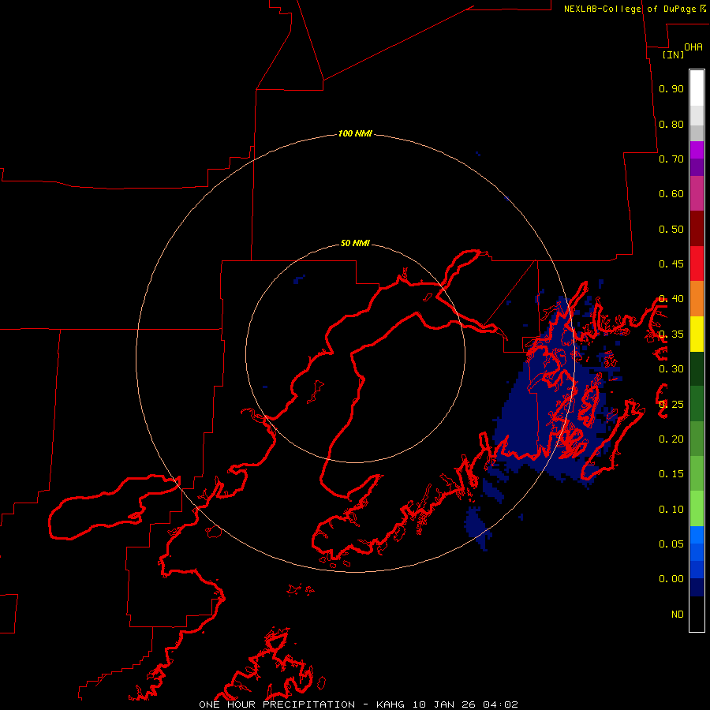Click the 100 NMI range ring label
710x710 pixels.
click(x=355, y=133)
